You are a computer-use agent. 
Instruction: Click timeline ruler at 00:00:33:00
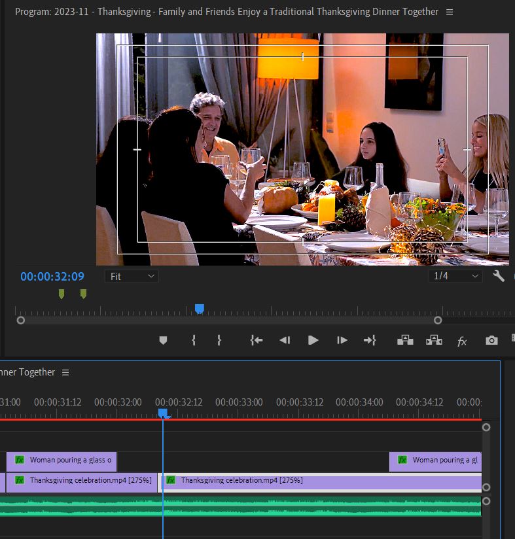point(239,402)
